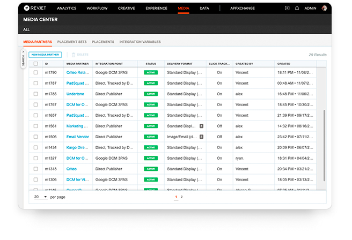Check the box for row m1506

point(36,137)
